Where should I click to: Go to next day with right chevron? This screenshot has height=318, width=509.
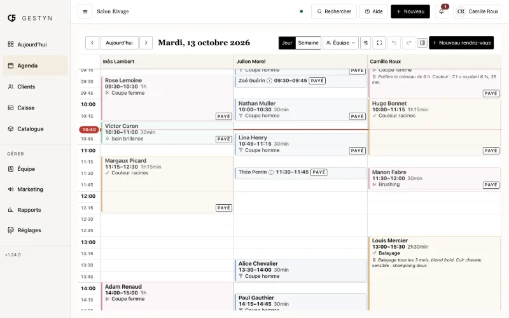[146, 43]
